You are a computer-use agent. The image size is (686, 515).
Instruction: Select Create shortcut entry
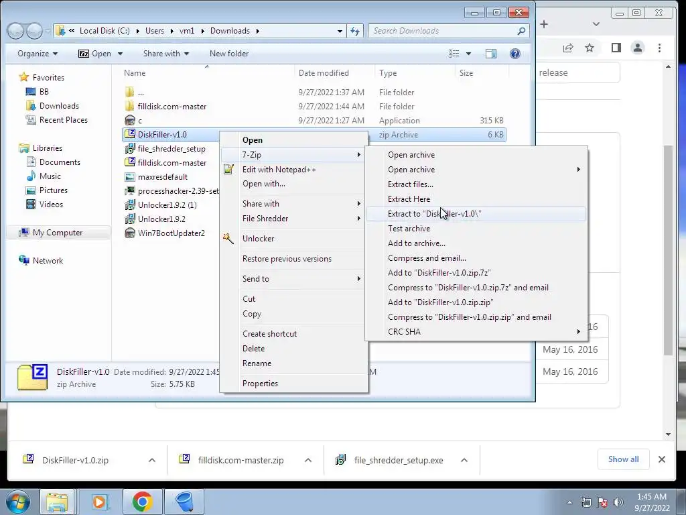tap(293, 334)
